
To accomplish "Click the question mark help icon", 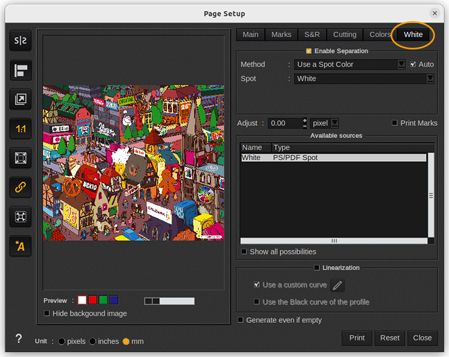I will (x=19, y=339).
